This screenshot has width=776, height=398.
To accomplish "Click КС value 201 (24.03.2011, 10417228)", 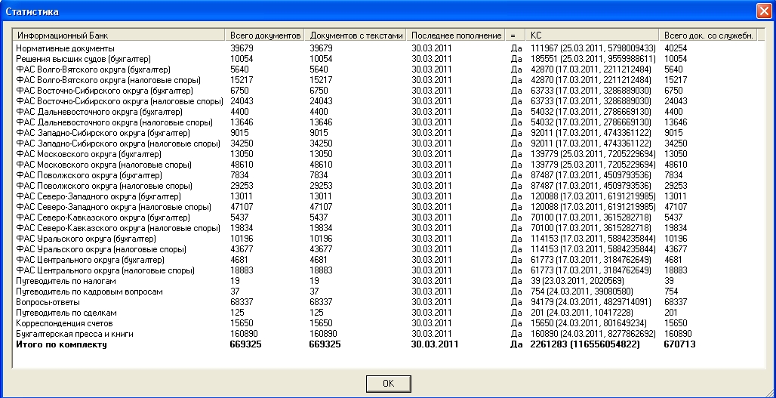I will 581,313.
